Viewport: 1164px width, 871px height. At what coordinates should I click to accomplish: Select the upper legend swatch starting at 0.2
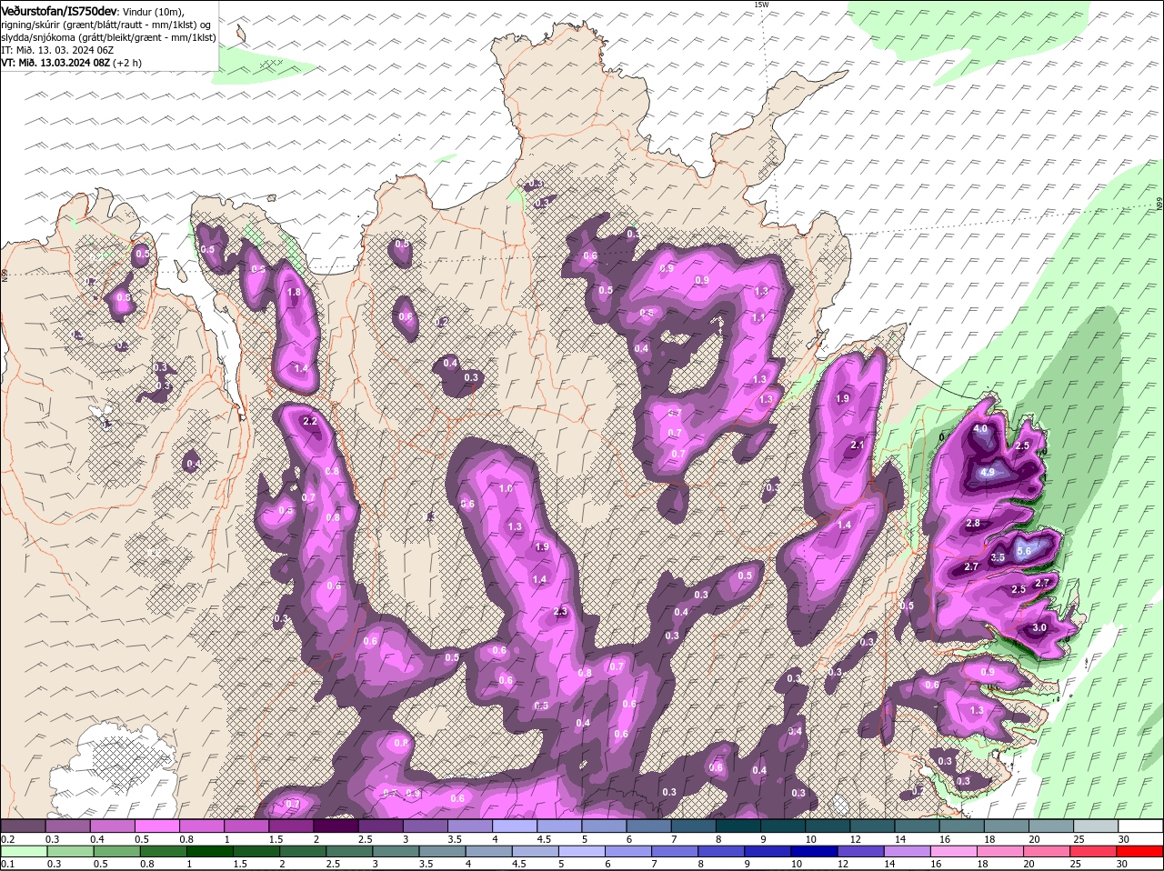coord(23,826)
